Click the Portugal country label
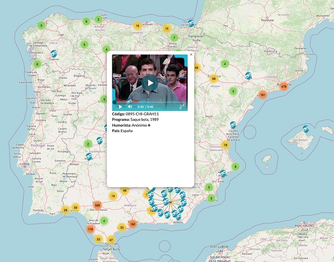 click(x=38, y=146)
